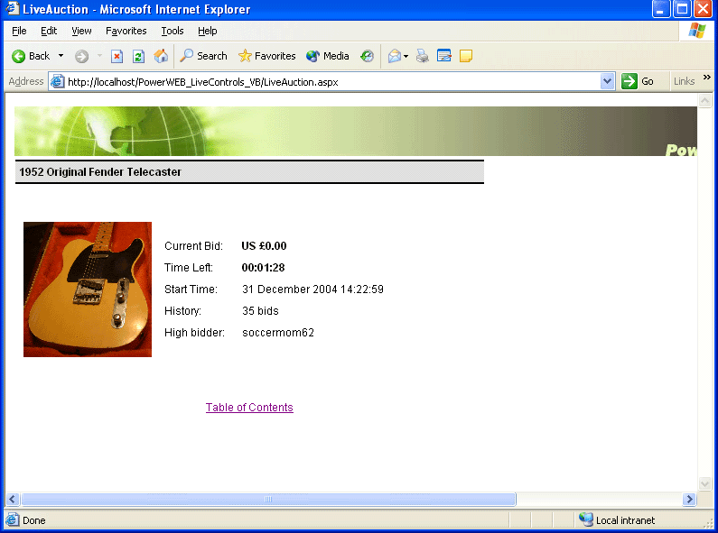Click the Time Left label
The image size is (718, 533).
(189, 268)
